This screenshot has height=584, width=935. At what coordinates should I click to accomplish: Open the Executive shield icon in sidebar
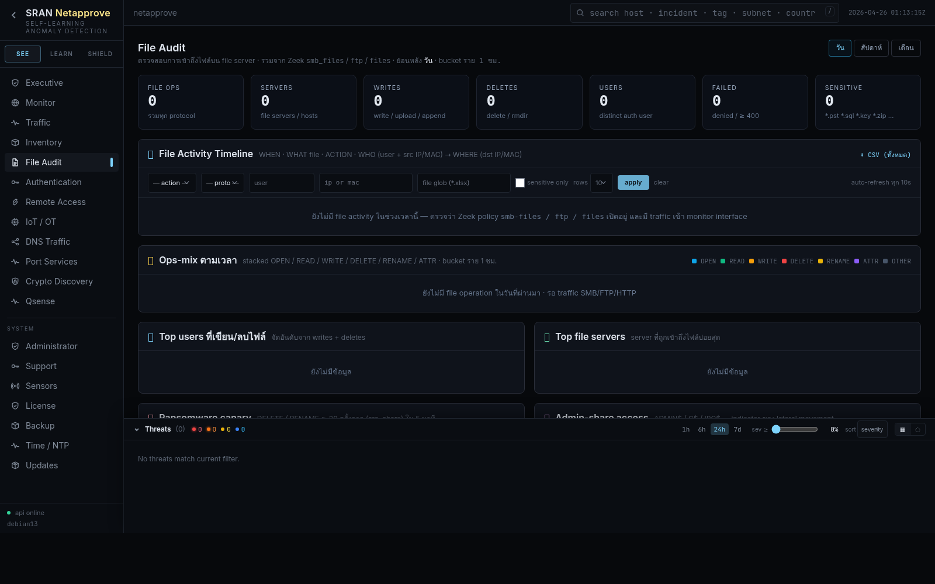[x=15, y=83]
